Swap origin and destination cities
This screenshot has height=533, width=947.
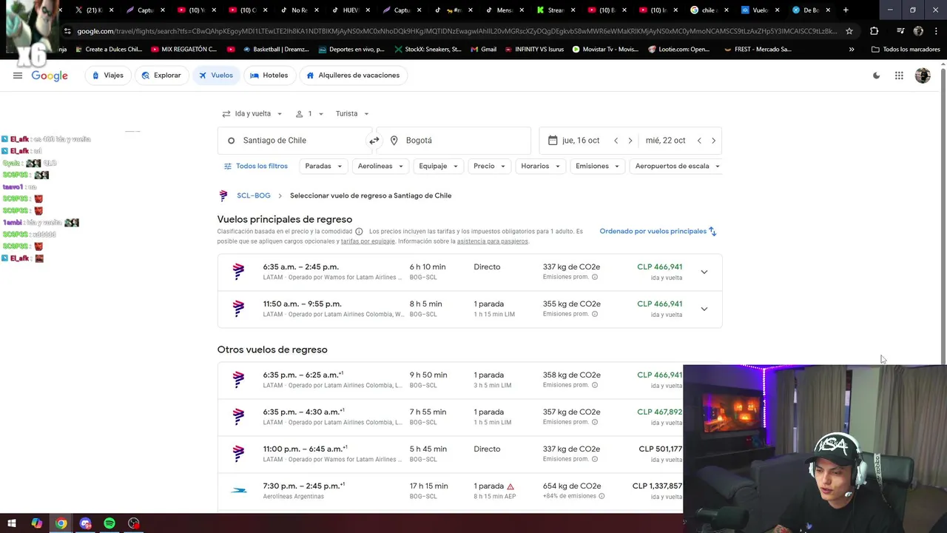(x=374, y=141)
